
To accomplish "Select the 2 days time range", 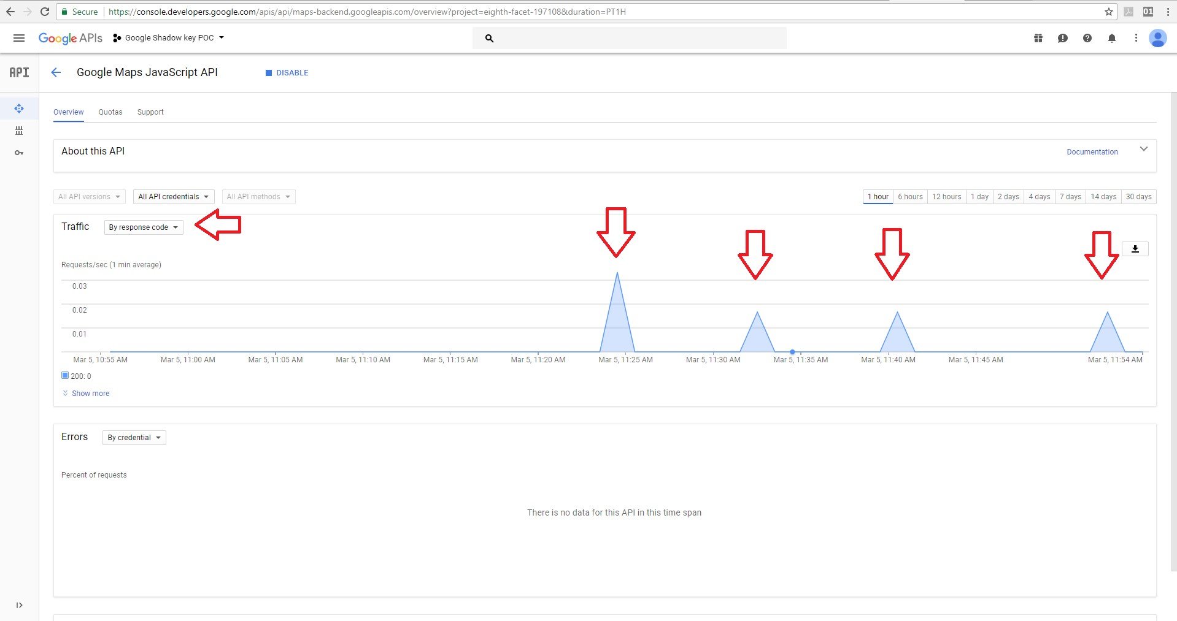I will (1009, 197).
